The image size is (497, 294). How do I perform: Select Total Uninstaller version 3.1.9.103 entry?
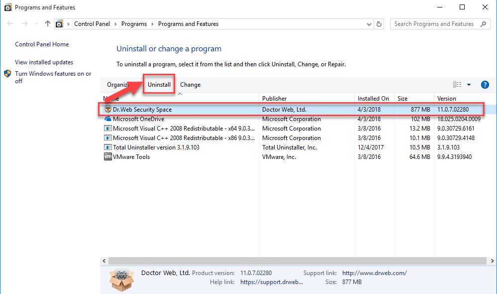click(156, 147)
